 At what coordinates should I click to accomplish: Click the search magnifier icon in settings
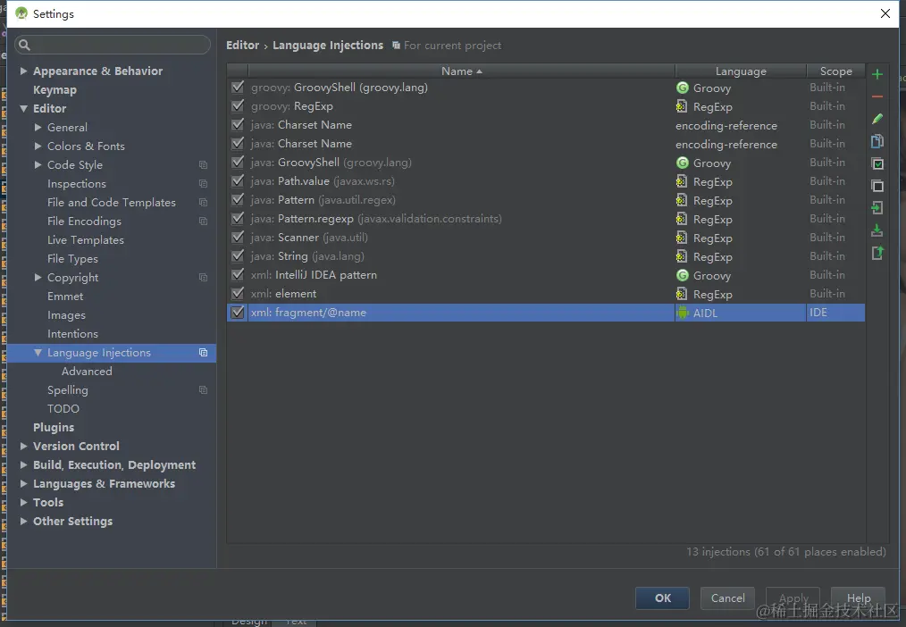click(24, 45)
